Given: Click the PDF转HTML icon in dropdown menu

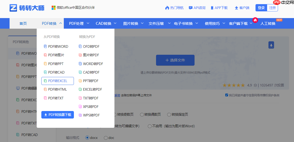Looking at the screenshot, I should coord(45,90).
